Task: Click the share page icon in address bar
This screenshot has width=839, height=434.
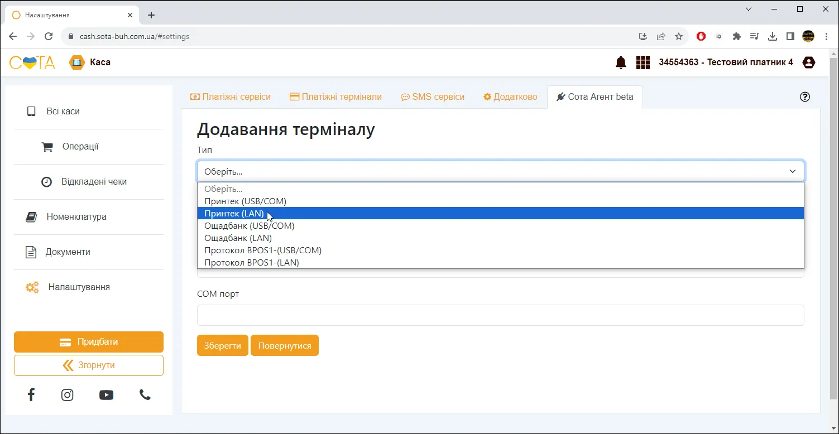Action: point(661,36)
